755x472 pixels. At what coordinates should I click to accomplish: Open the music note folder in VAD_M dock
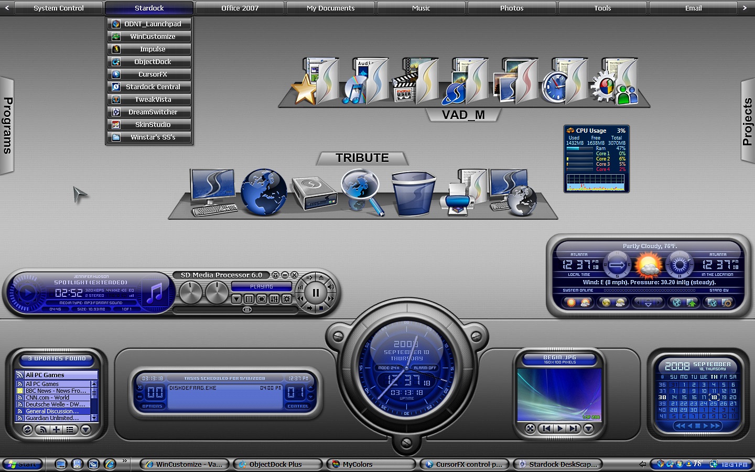pos(365,81)
